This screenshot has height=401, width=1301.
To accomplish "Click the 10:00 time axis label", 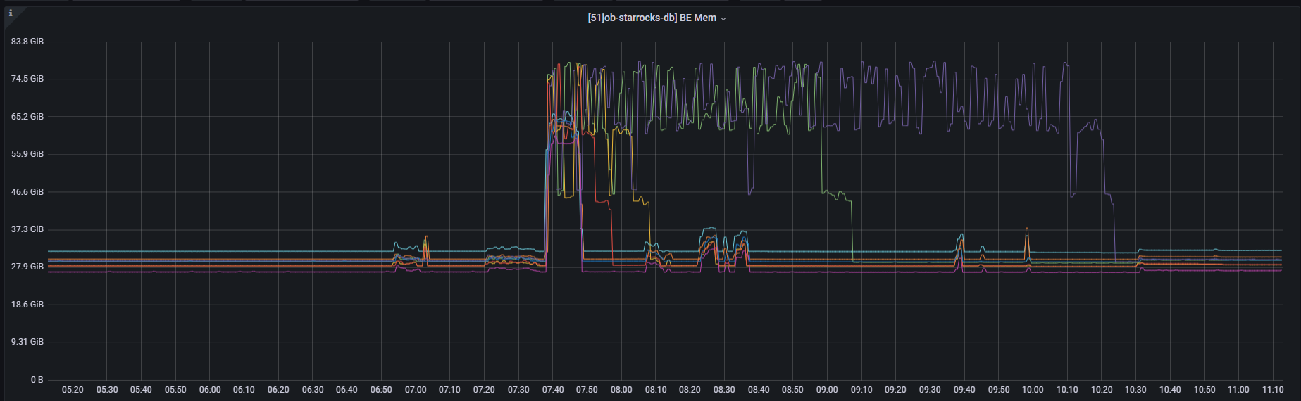I will click(x=1033, y=390).
